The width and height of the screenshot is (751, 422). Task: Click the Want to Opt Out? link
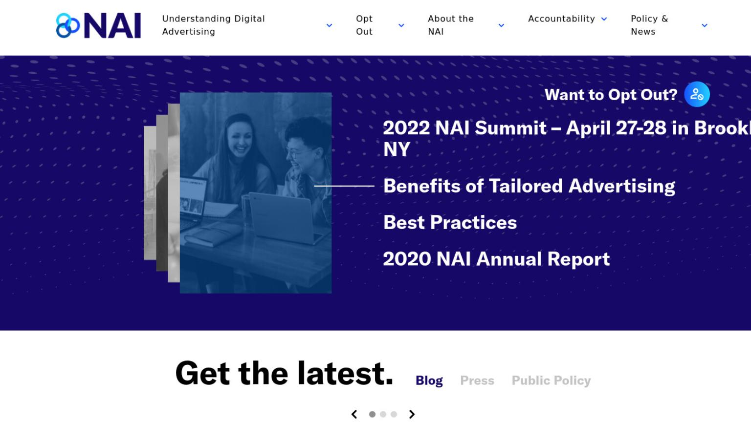coord(611,95)
